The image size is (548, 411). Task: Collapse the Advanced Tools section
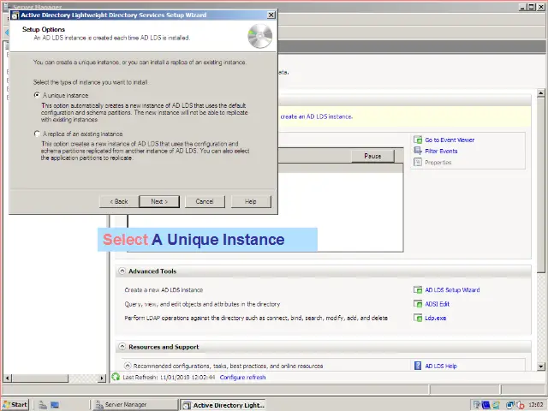click(122, 271)
